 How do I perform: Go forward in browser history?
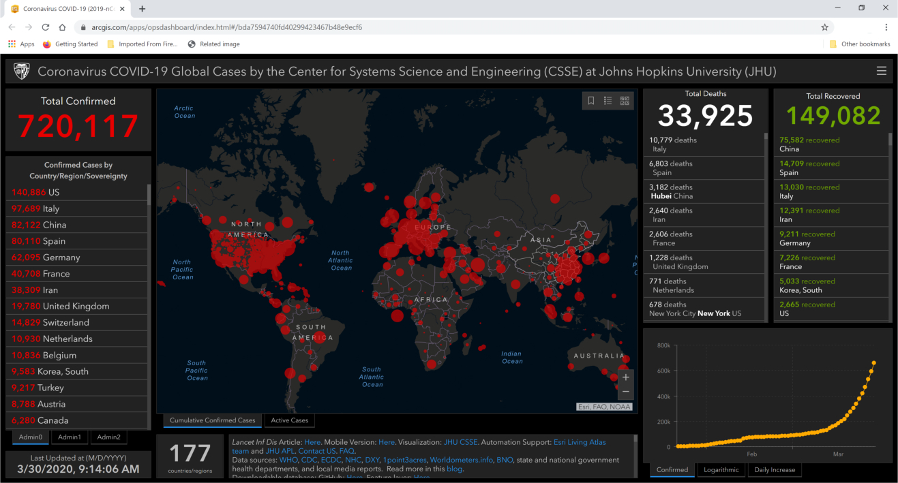tap(29, 27)
